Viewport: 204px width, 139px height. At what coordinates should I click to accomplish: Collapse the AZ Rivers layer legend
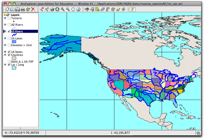5,25
